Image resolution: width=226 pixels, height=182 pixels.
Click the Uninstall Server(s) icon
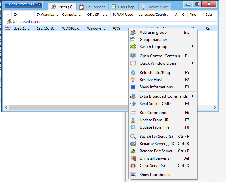(x=133, y=158)
